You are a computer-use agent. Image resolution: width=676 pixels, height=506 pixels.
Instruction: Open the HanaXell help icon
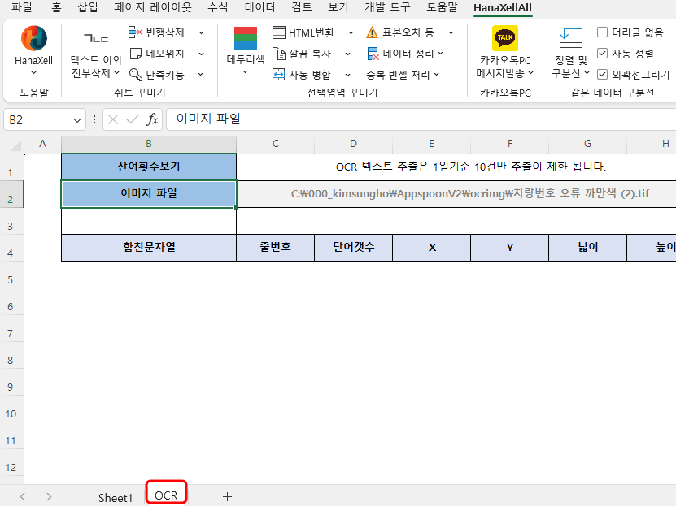pyautogui.click(x=33, y=38)
